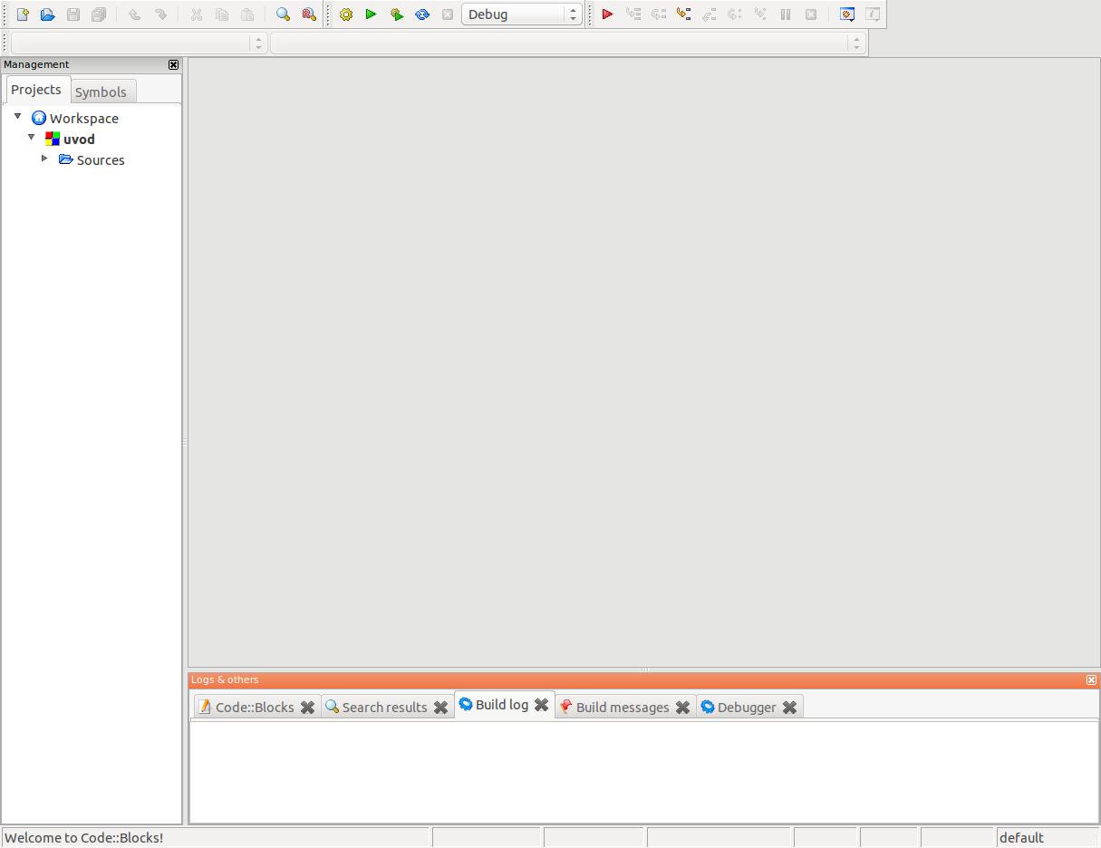Viewport: 1101px width, 848px height.
Task: Click the Rebuild blue arrows icon
Action: [422, 14]
